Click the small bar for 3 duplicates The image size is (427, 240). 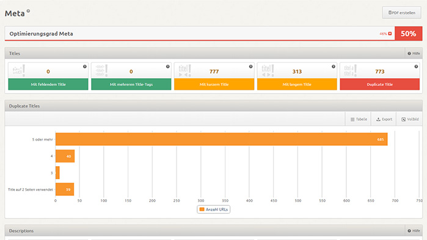(57, 173)
